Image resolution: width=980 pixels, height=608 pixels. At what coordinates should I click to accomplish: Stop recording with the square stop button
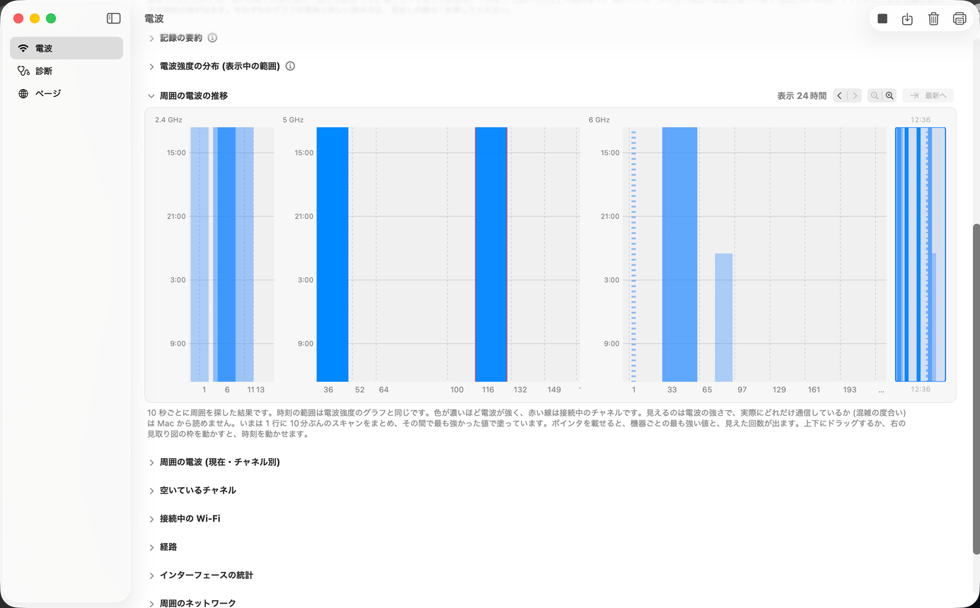click(x=882, y=19)
